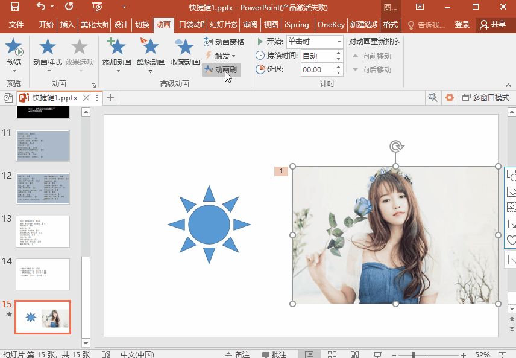Image resolution: width=516 pixels, height=358 pixels.
Task: Click the 共享 share button
Action: pyautogui.click(x=492, y=25)
